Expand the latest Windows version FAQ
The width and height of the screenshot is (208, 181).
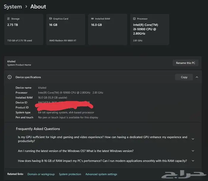(193, 151)
